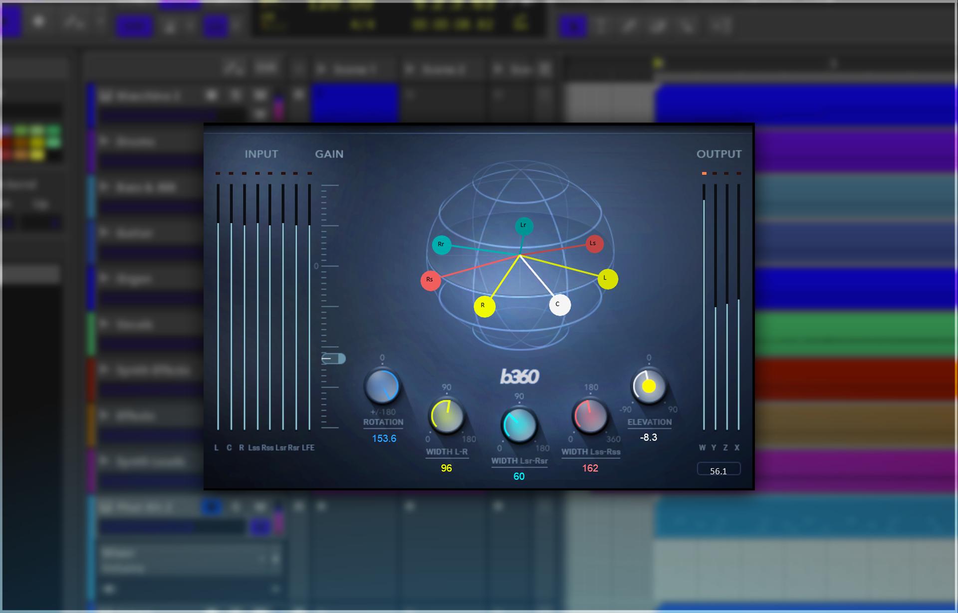Click the +/-180 label under Rotation knob

383,412
